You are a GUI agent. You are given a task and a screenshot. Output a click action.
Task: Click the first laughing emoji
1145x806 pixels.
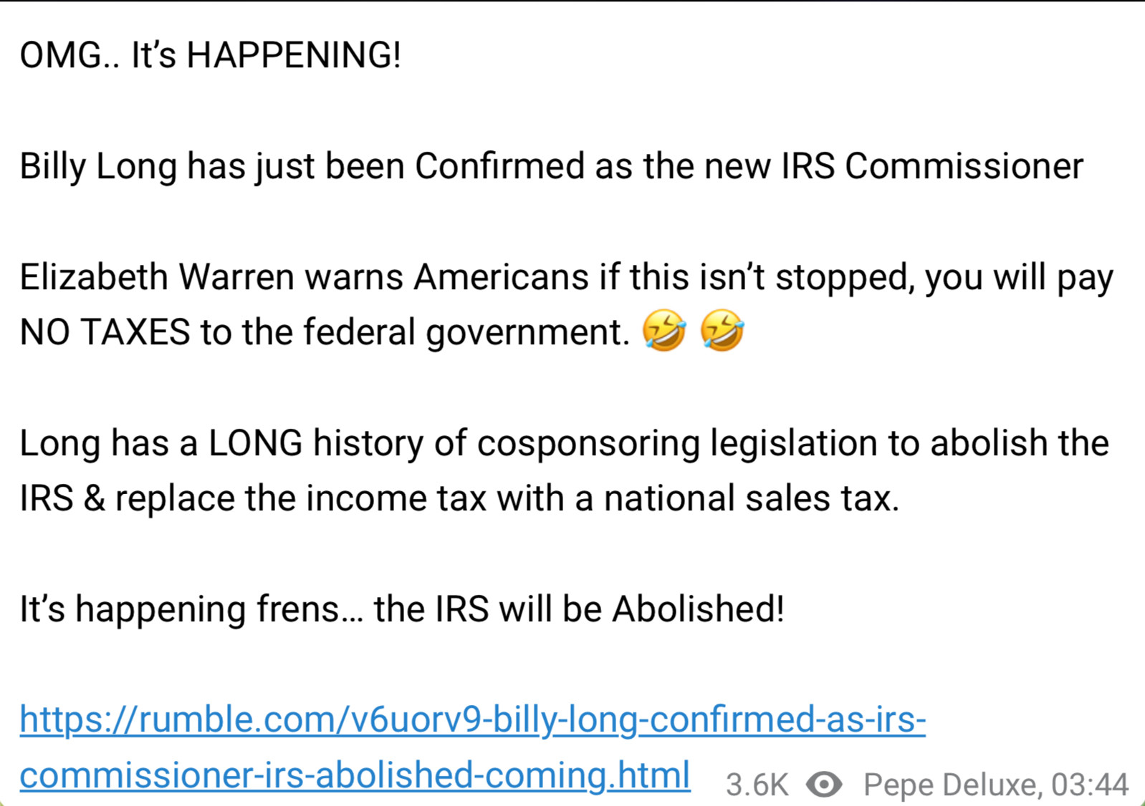[663, 331]
